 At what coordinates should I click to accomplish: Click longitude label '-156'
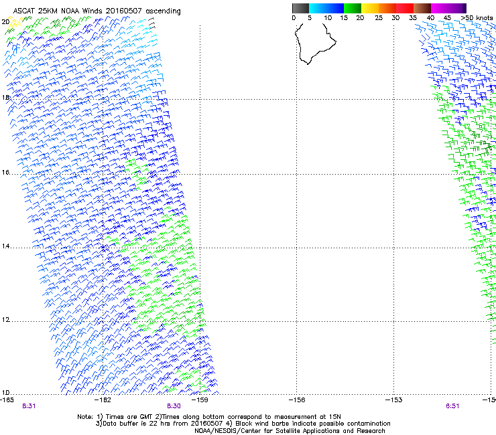click(297, 400)
